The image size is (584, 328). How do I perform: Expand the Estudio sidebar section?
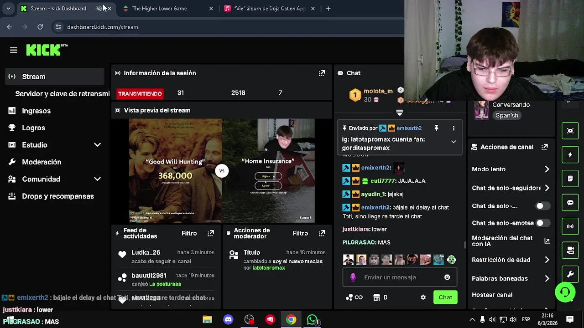pyautogui.click(x=97, y=145)
